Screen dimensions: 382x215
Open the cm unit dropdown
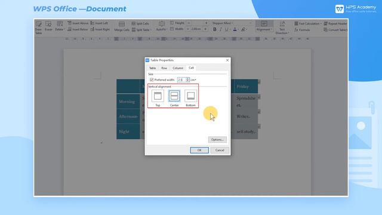(x=193, y=79)
